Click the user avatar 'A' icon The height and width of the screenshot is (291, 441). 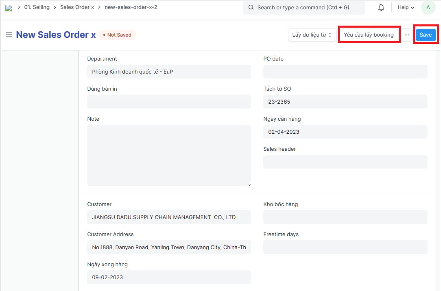pyautogui.click(x=428, y=7)
